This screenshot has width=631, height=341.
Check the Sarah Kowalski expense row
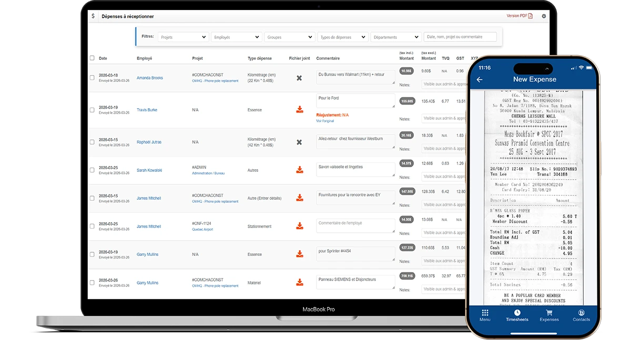pyautogui.click(x=92, y=170)
